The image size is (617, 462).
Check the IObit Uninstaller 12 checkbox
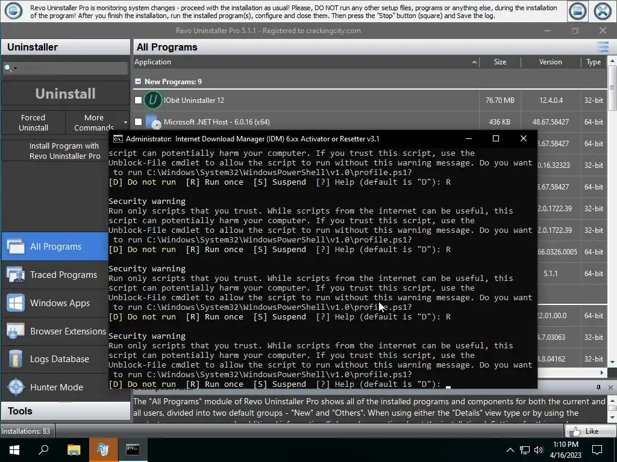pos(138,100)
